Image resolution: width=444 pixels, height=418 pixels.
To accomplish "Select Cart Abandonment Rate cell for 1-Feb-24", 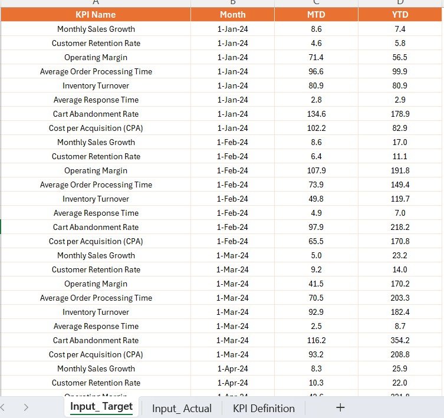I will (96, 227).
